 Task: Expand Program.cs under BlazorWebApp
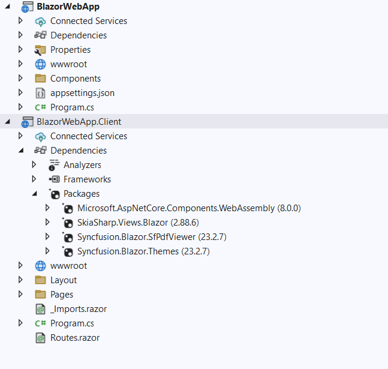(20, 107)
